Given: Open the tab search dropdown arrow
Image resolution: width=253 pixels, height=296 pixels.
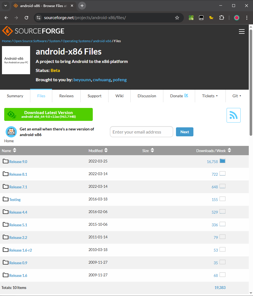Looking at the screenshot, I should (x=6, y=6).
